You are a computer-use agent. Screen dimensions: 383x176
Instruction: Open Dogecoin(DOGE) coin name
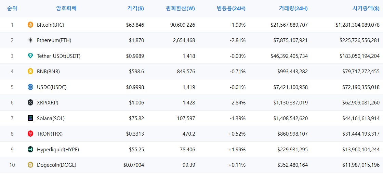point(57,165)
